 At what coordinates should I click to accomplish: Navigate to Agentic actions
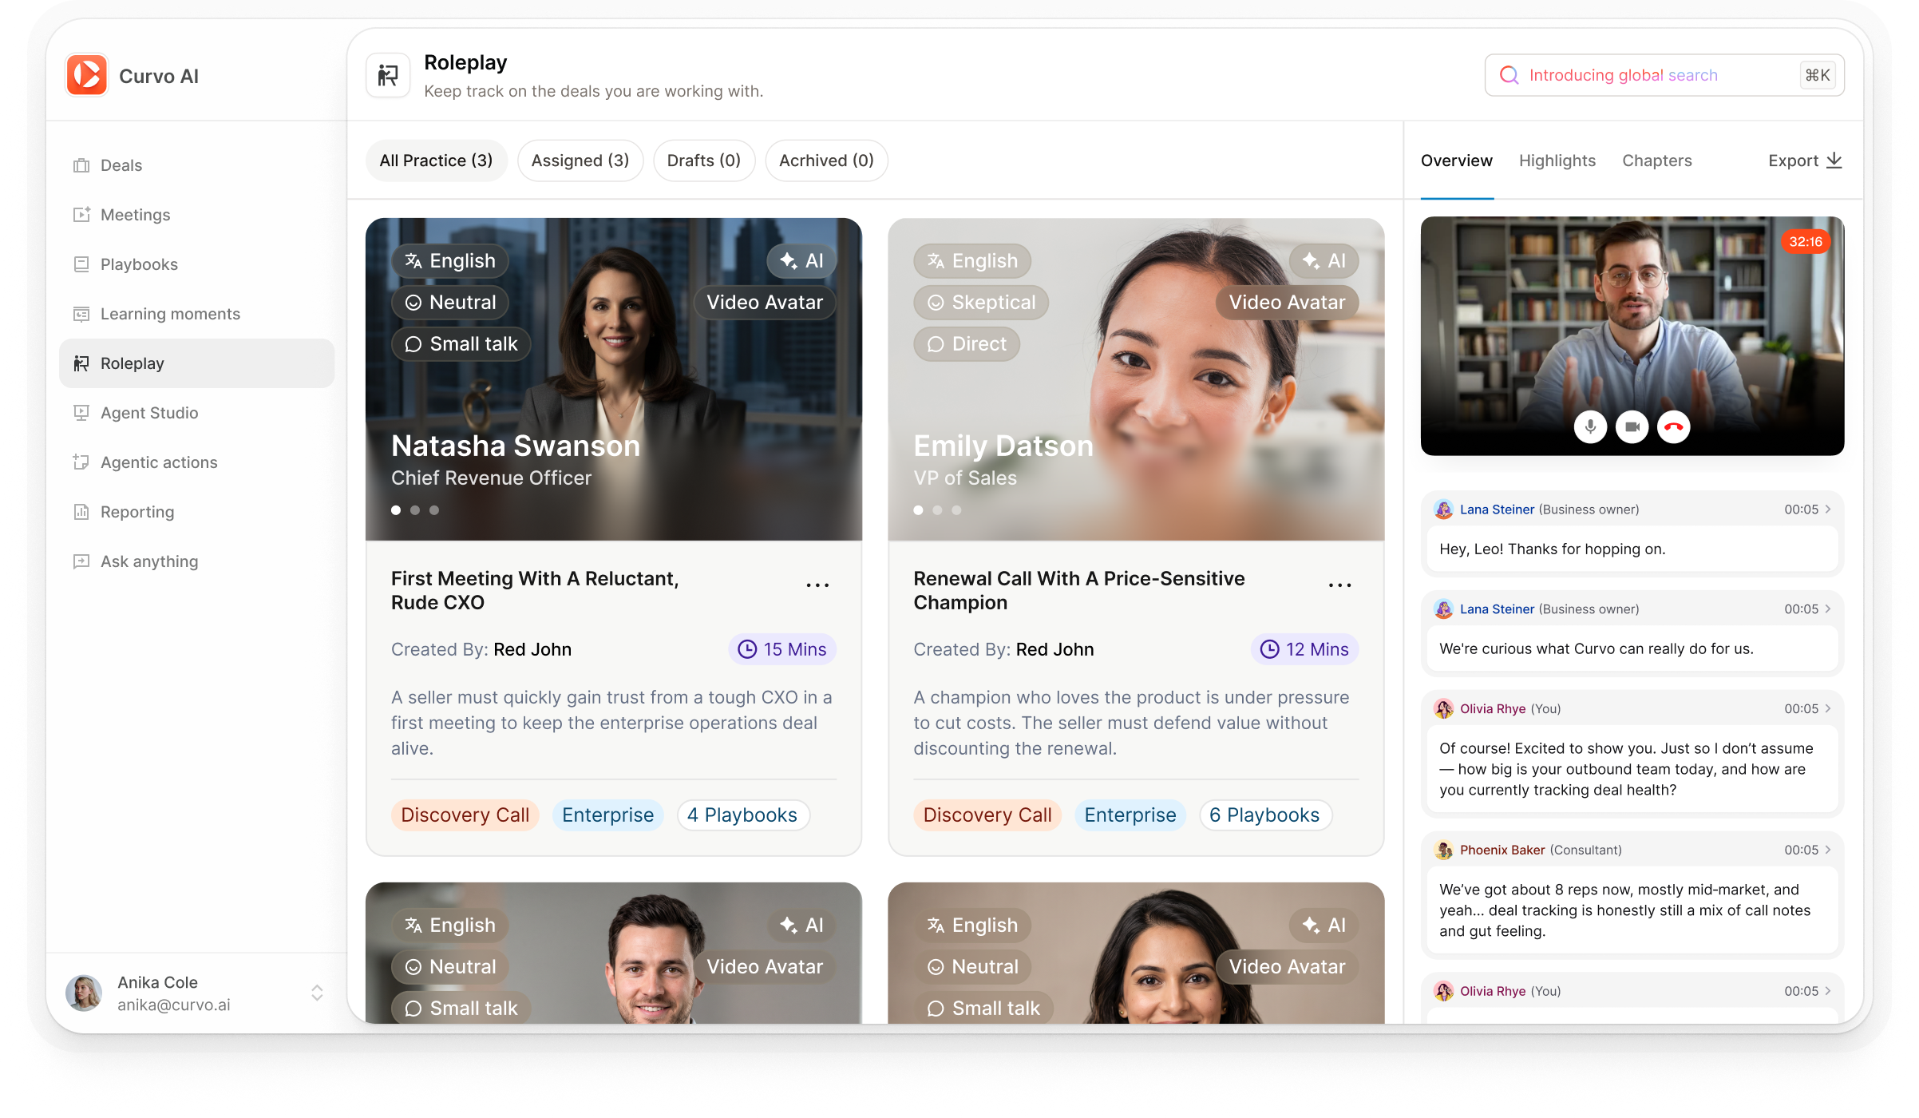pos(196,462)
